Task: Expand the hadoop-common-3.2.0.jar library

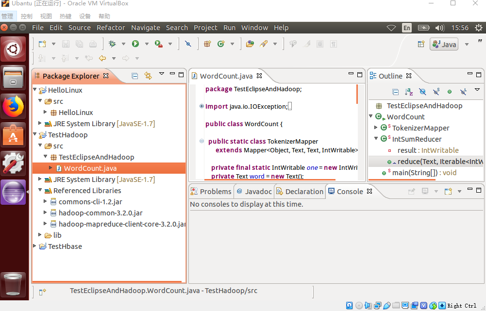Action: (x=45, y=213)
